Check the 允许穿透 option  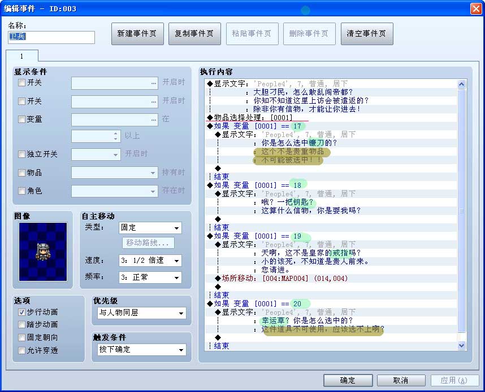click(x=21, y=351)
